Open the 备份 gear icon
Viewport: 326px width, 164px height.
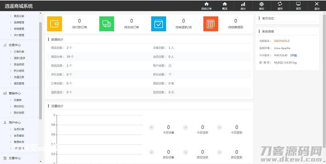tap(261, 6)
